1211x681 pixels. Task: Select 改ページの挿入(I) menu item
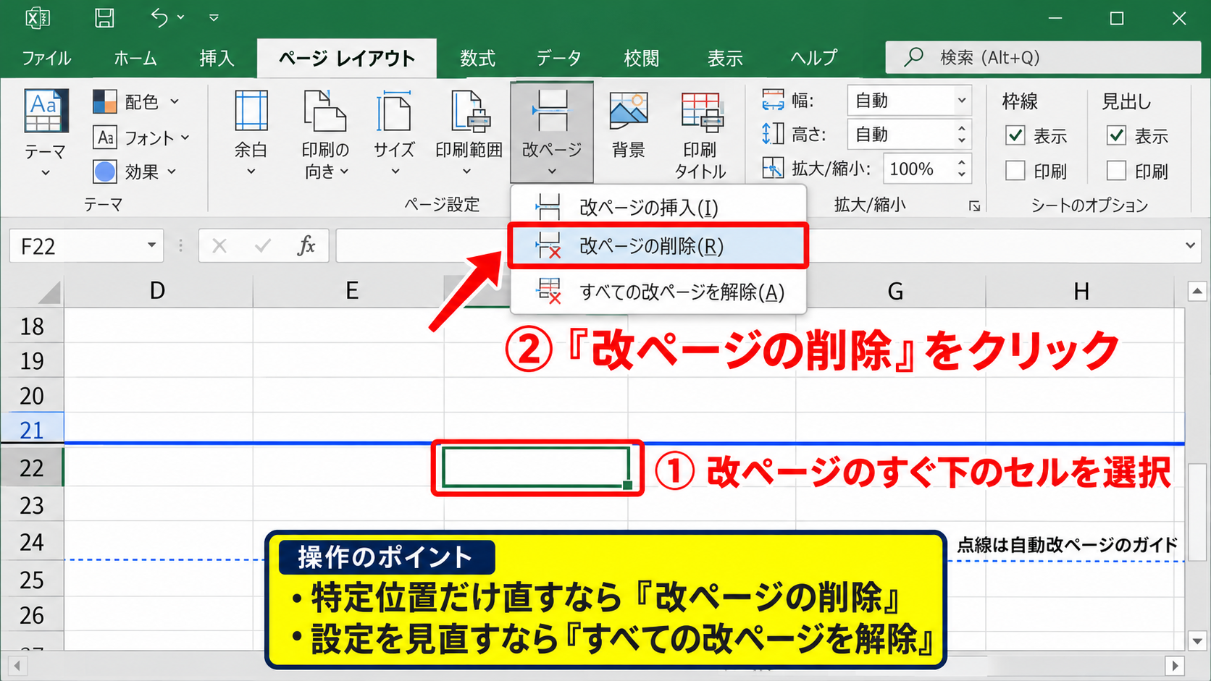[x=658, y=207]
